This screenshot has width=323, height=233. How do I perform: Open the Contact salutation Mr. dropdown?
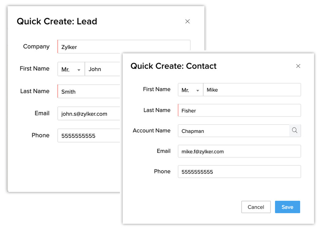(191, 90)
